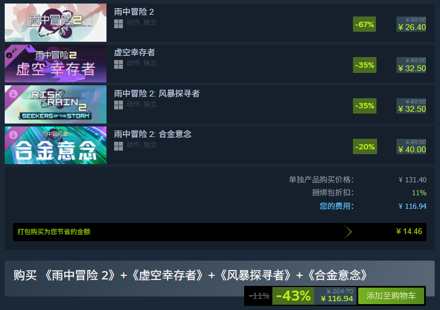Click DLC arrow badge on 合金意念 banner
440x310 pixels.
[x=13, y=135]
